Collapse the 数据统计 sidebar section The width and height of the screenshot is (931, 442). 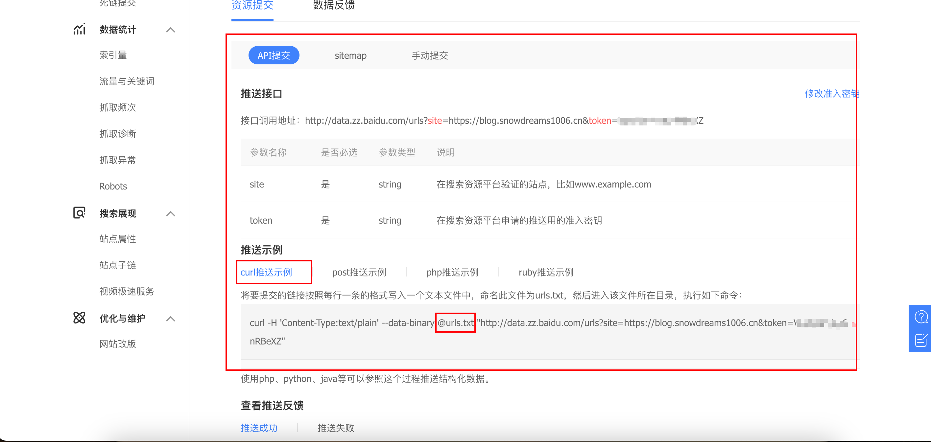171,30
